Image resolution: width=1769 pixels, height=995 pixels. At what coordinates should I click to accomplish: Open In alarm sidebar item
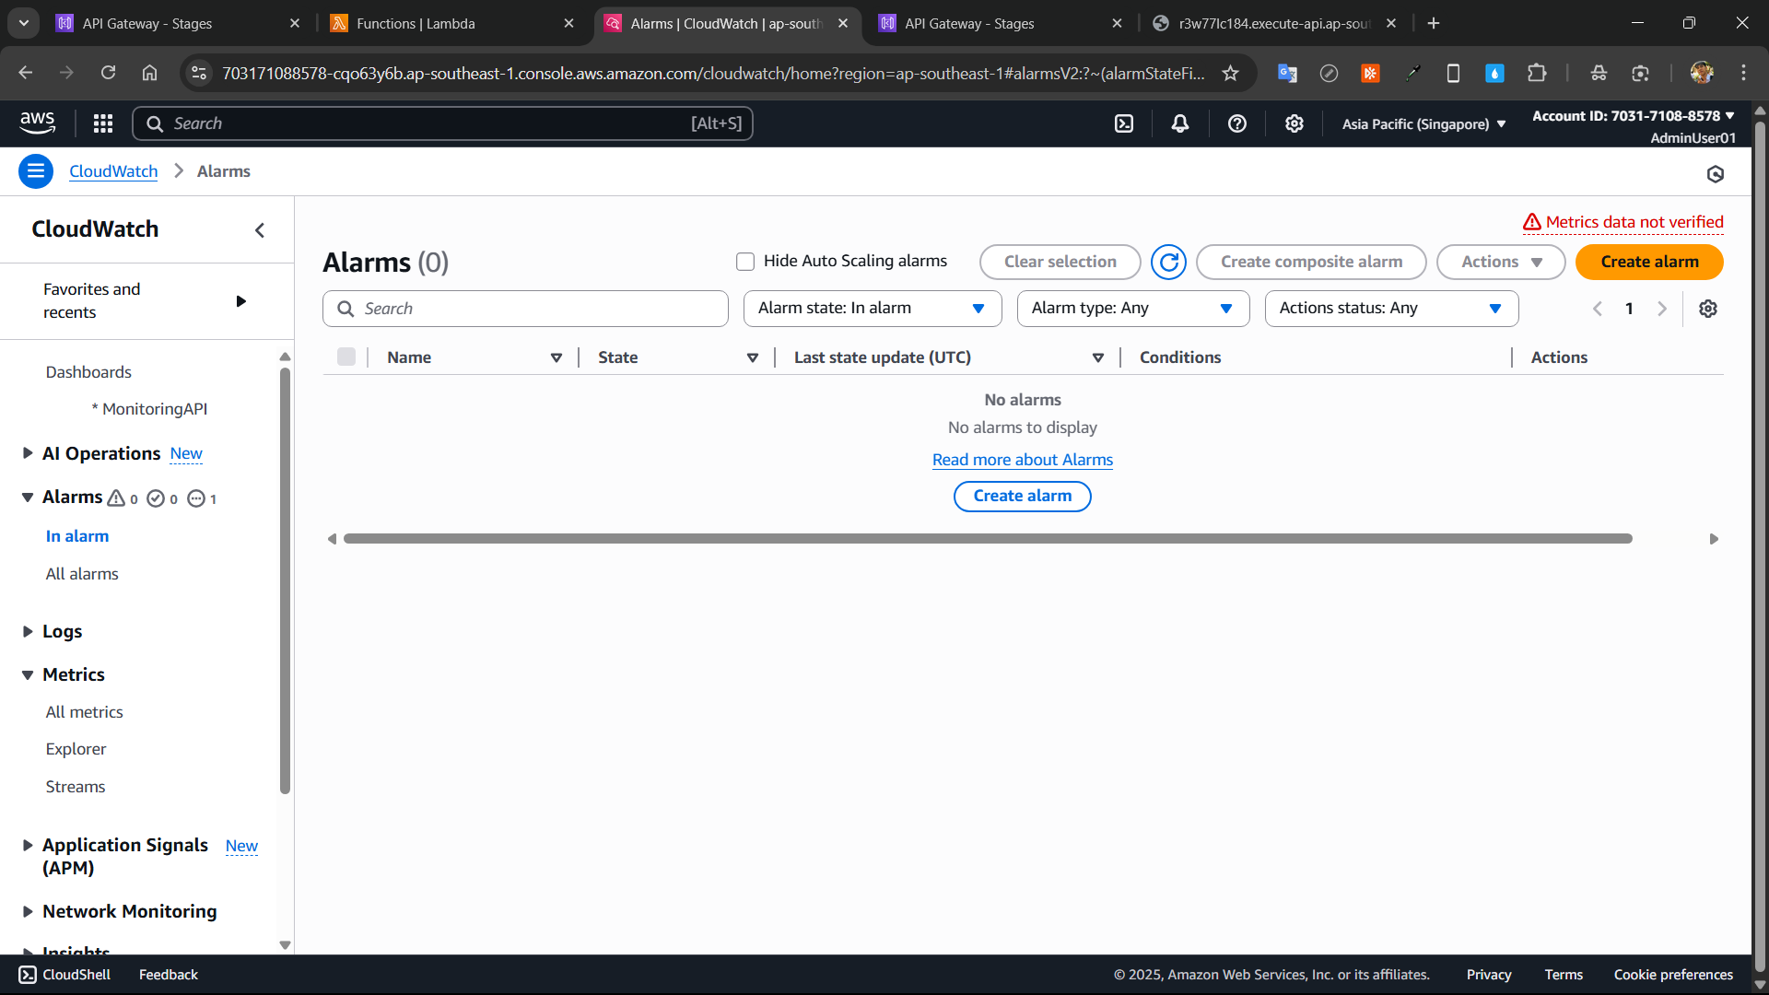click(x=77, y=536)
